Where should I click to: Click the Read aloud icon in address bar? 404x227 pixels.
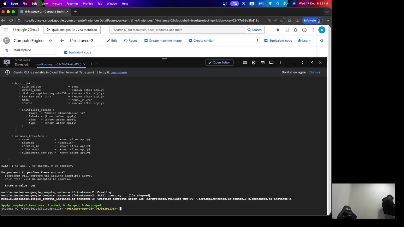pos(276,20)
